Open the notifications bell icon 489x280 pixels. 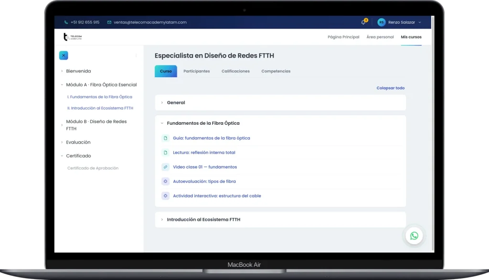(363, 22)
